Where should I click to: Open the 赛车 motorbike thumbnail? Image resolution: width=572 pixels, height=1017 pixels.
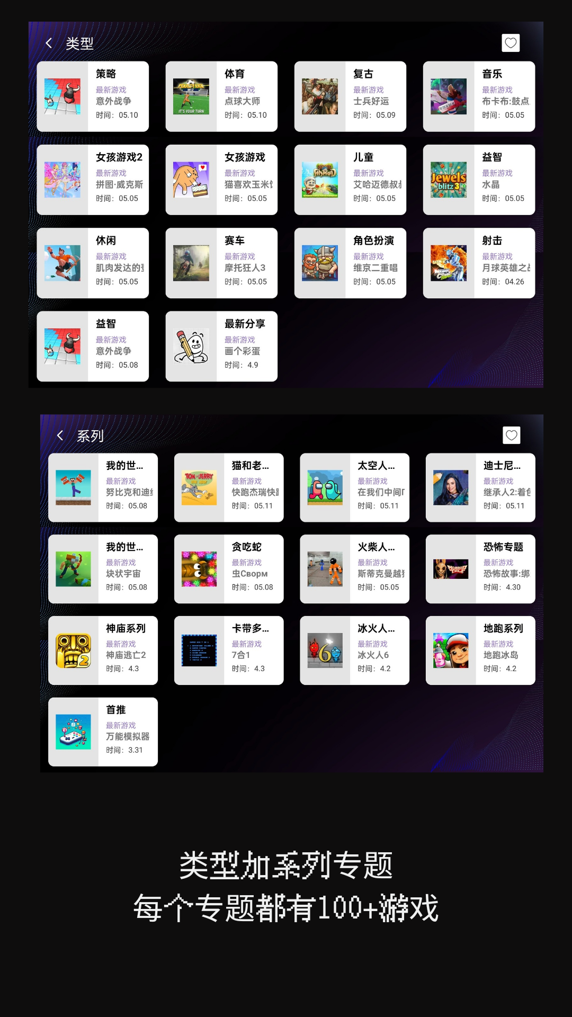(191, 263)
